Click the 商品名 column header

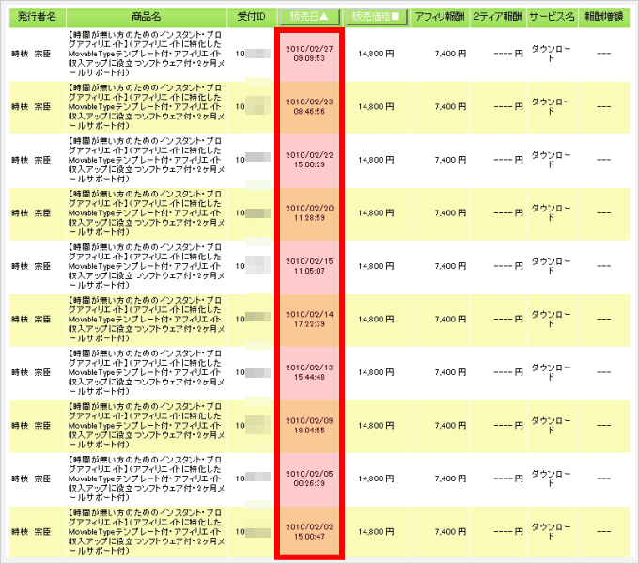(147, 17)
